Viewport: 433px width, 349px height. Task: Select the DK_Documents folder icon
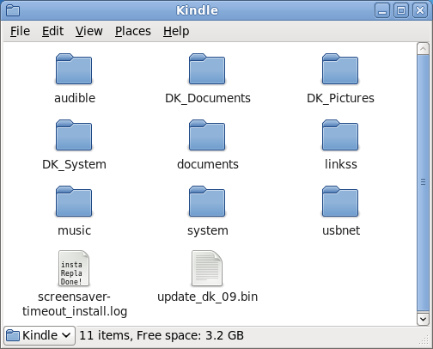tap(207, 69)
